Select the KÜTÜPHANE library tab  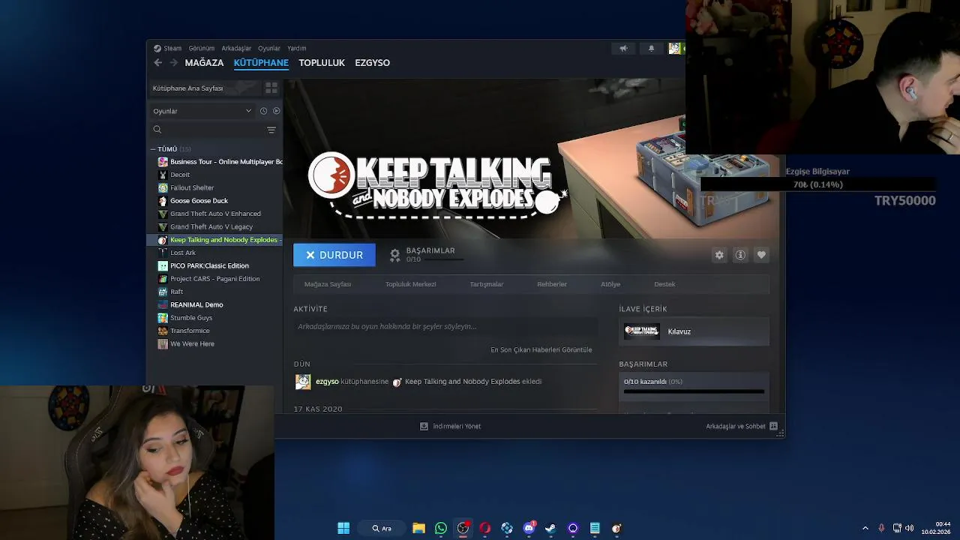coord(261,63)
